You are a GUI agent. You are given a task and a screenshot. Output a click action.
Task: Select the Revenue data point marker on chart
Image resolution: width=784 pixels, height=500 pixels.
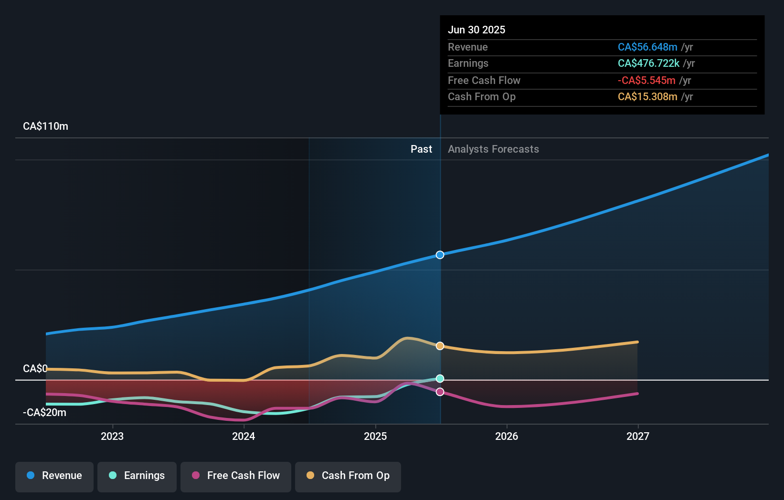[440, 255]
